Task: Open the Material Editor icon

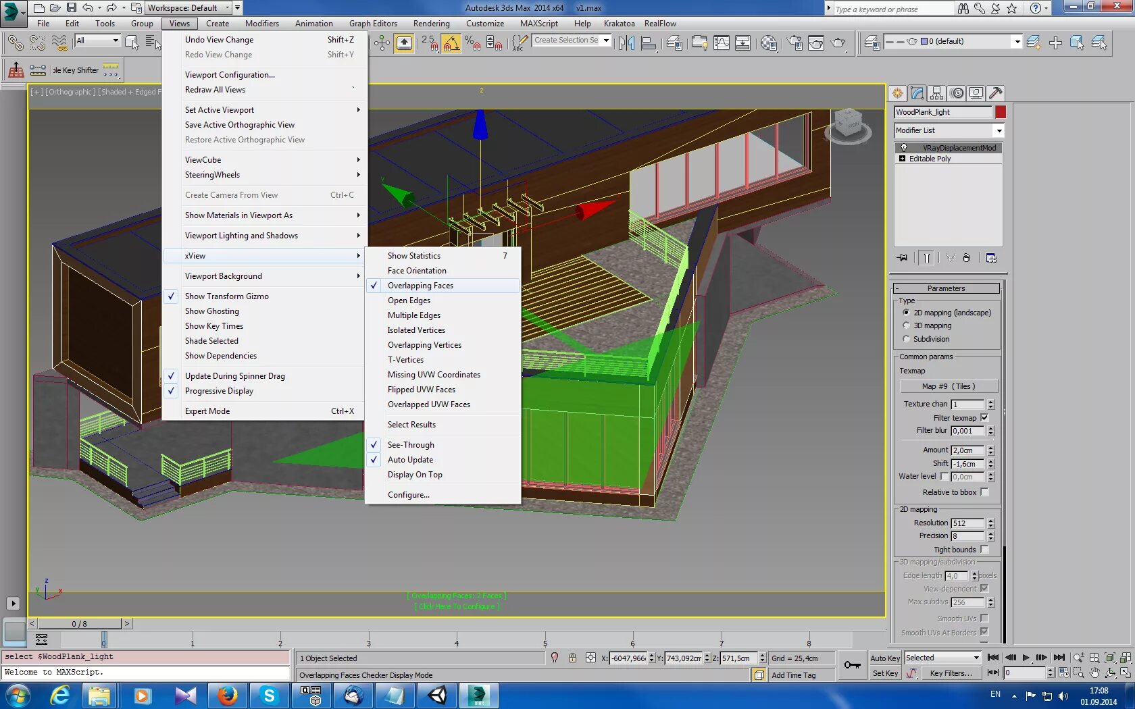Action: (769, 43)
